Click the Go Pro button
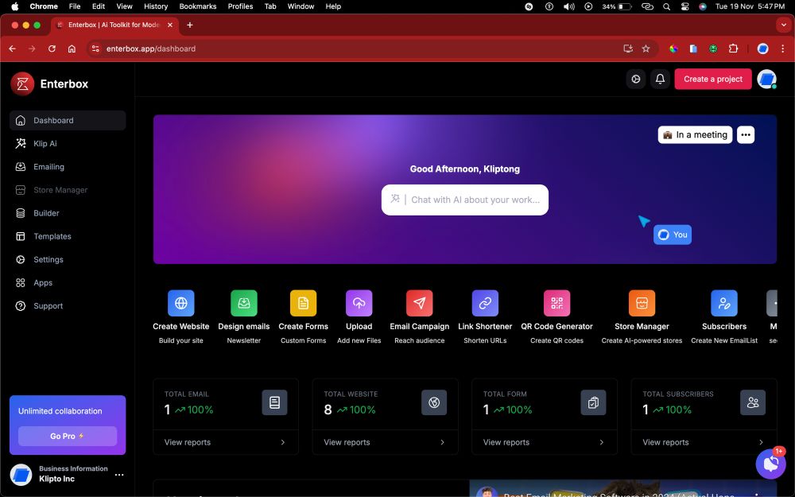Image resolution: width=795 pixels, height=497 pixels. click(x=68, y=436)
